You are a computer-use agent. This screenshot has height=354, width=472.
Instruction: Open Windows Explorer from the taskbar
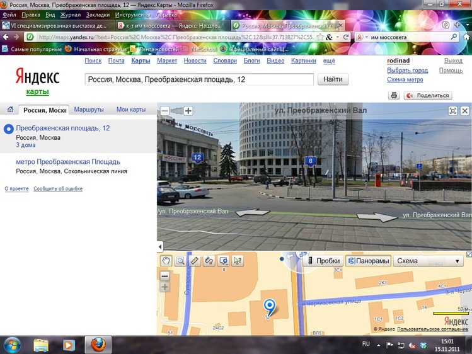coord(41,345)
